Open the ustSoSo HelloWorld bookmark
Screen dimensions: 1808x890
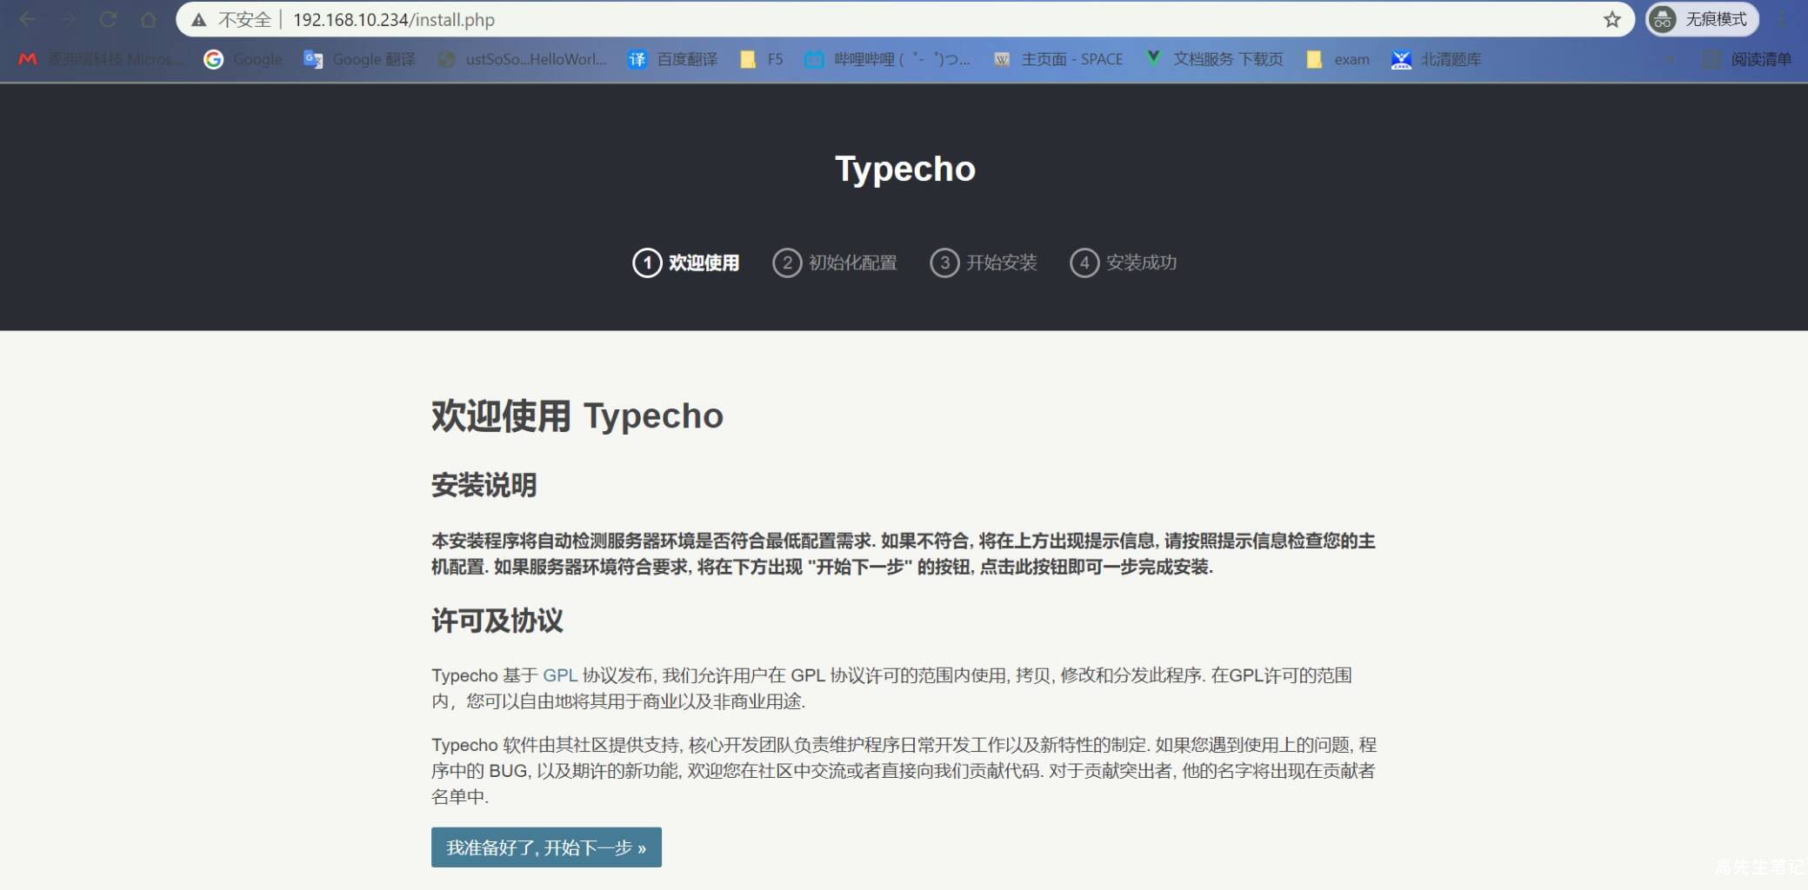522,59
